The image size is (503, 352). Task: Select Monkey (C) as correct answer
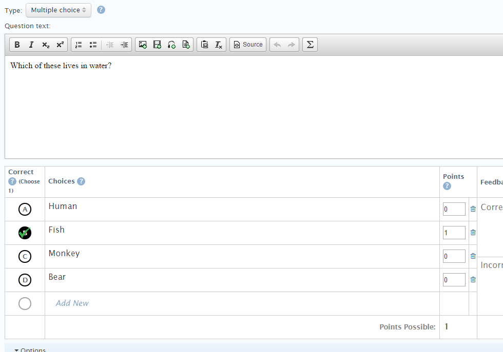tap(25, 256)
